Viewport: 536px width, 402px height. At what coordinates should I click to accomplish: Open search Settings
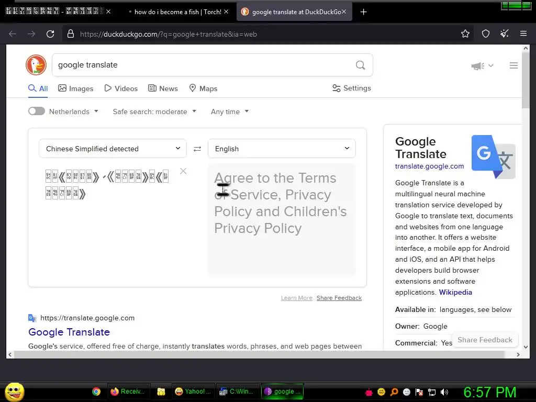click(x=352, y=88)
